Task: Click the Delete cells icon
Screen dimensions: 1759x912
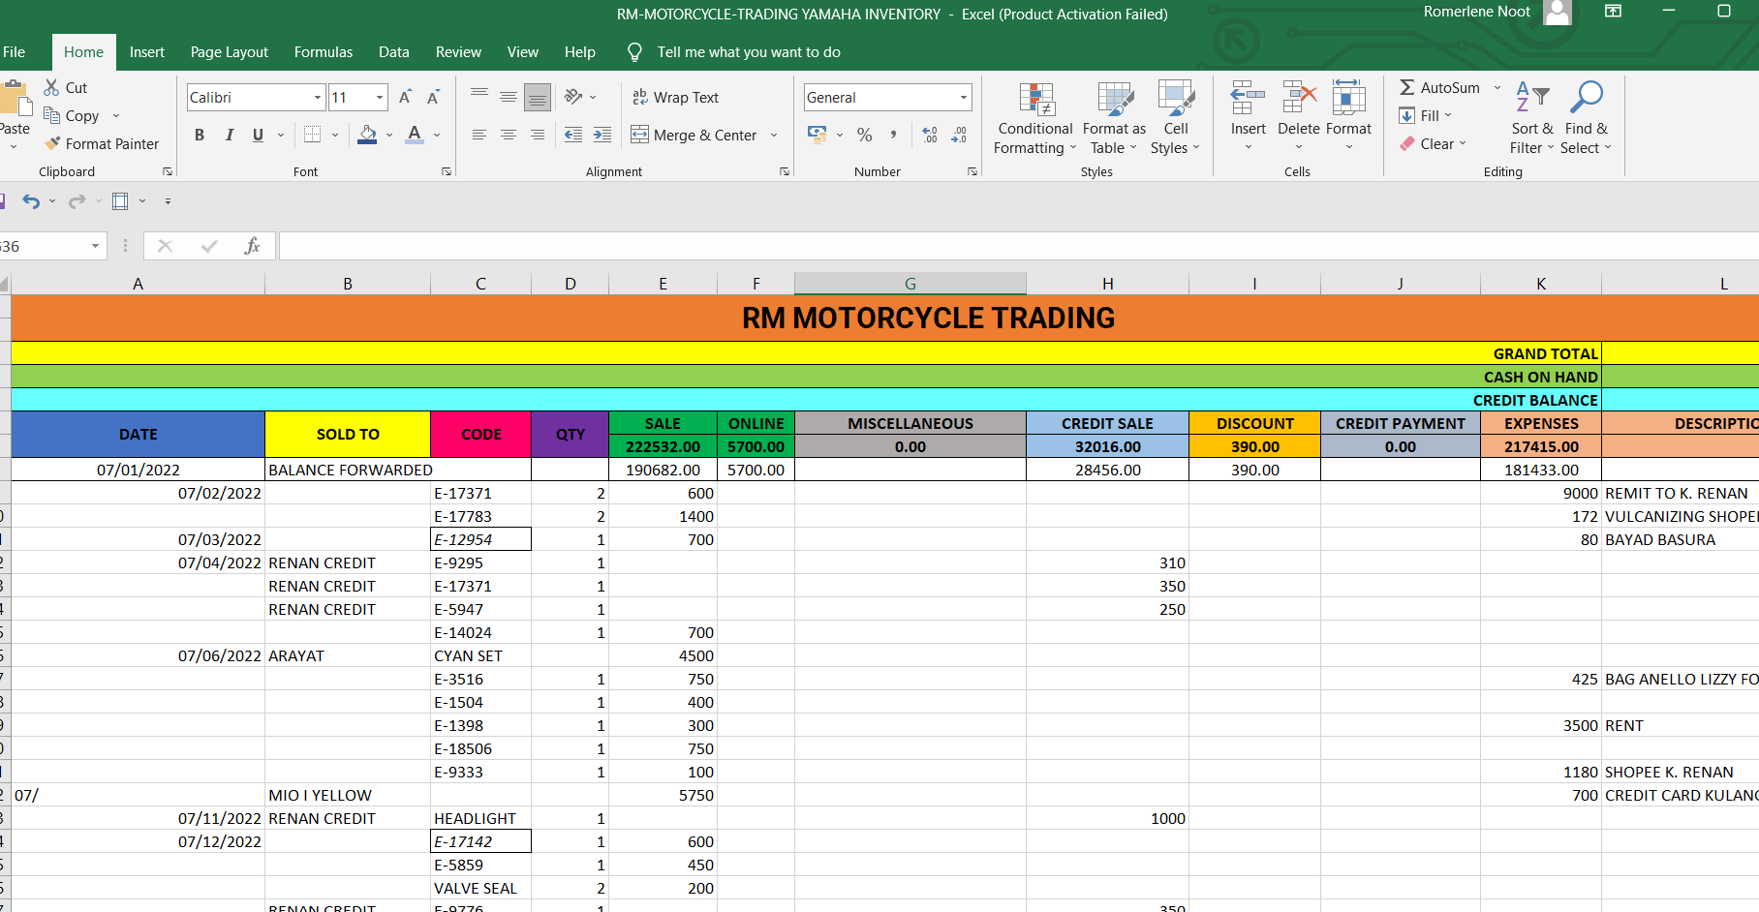Action: [1299, 98]
